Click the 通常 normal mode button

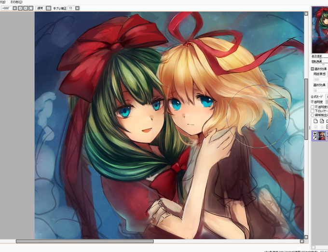point(40,8)
